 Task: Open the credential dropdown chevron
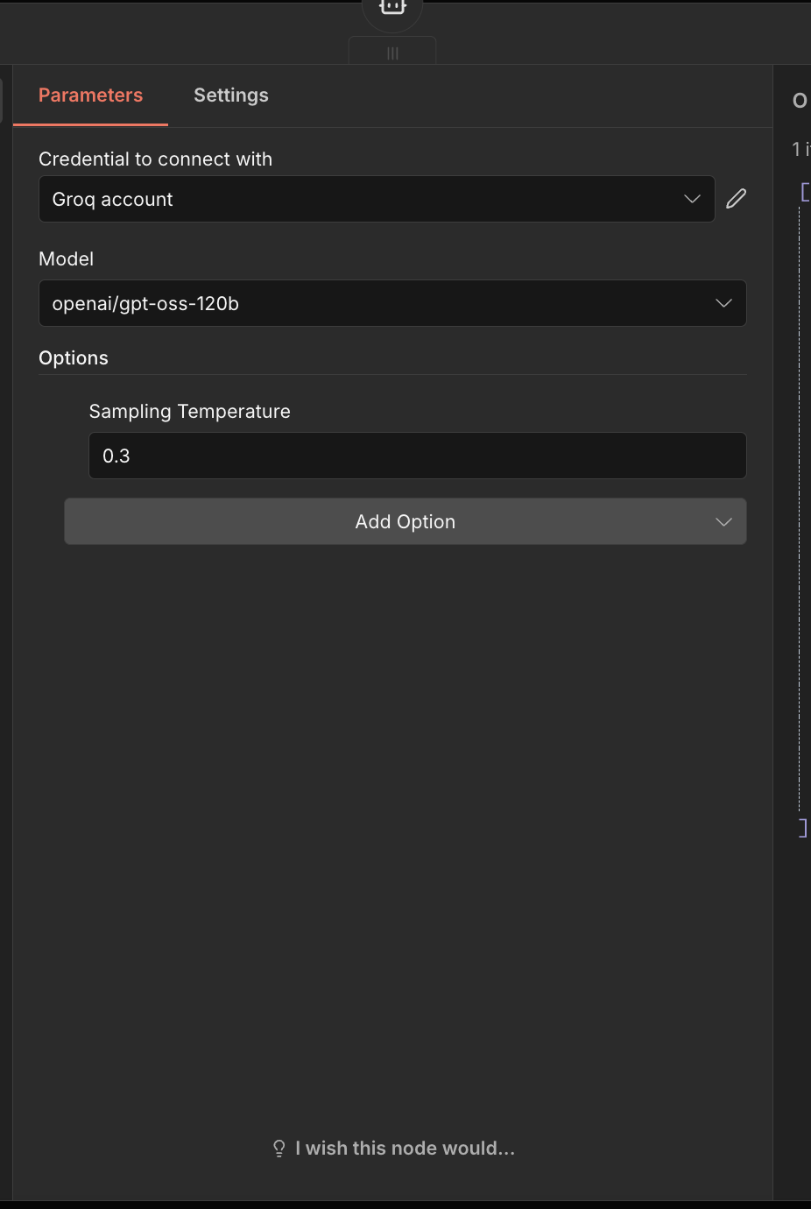[x=690, y=199]
